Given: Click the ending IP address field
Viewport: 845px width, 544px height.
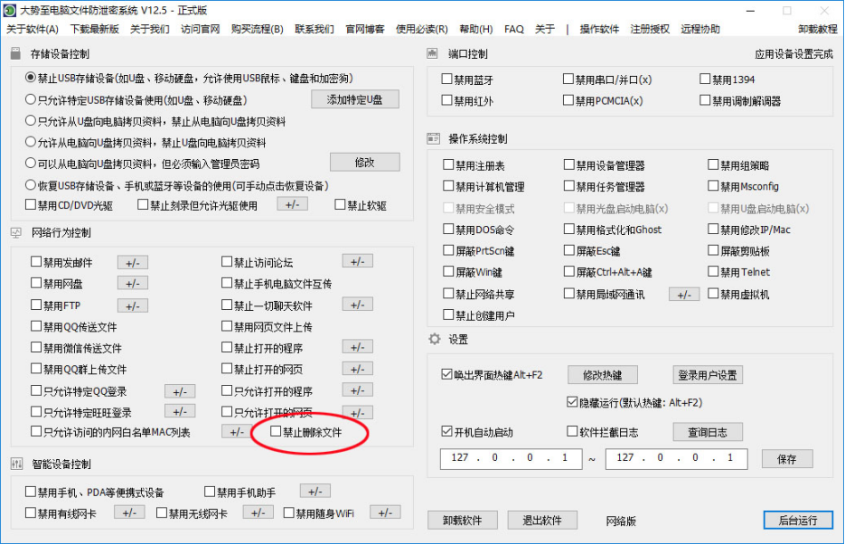Looking at the screenshot, I should (x=676, y=458).
